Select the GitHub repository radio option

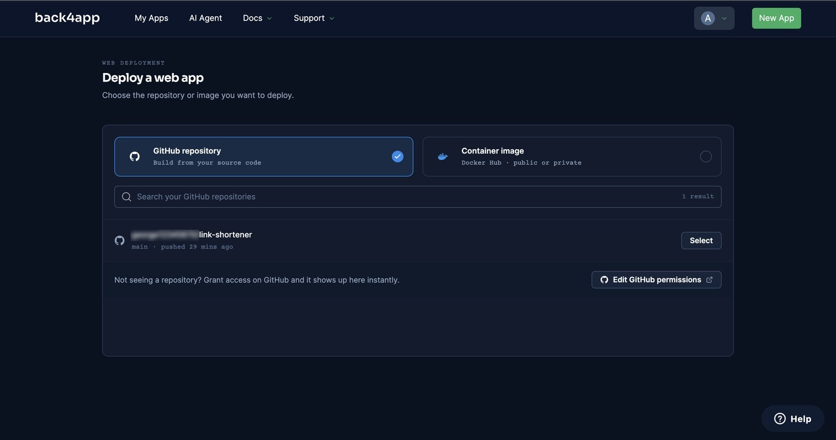tap(398, 157)
